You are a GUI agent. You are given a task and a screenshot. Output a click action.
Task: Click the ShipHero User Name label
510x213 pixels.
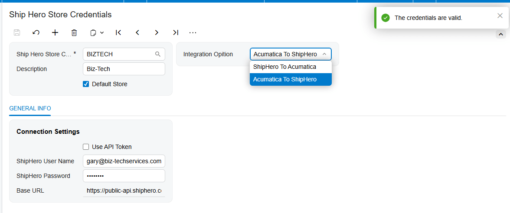pos(45,161)
